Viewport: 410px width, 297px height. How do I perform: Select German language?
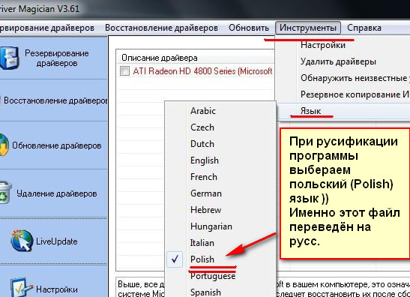(x=206, y=193)
